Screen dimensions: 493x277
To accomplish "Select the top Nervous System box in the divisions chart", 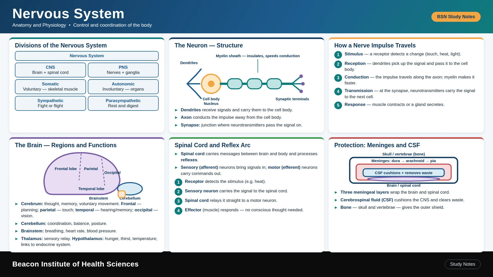I will click(87, 56).
